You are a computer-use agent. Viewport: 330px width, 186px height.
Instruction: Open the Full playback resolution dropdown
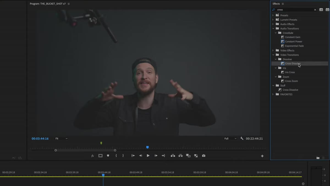[x=230, y=138]
